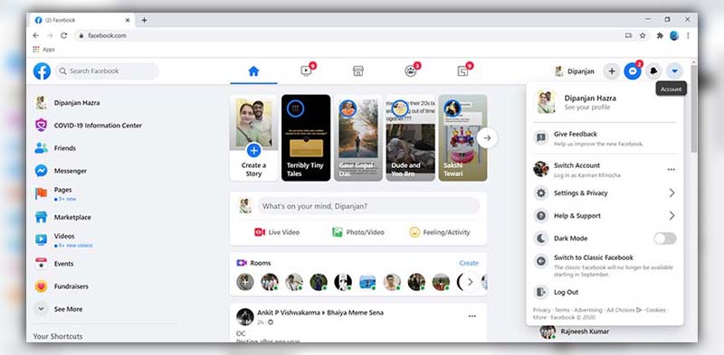
Task: Go to Marketplace tab icon
Action: pyautogui.click(x=357, y=71)
